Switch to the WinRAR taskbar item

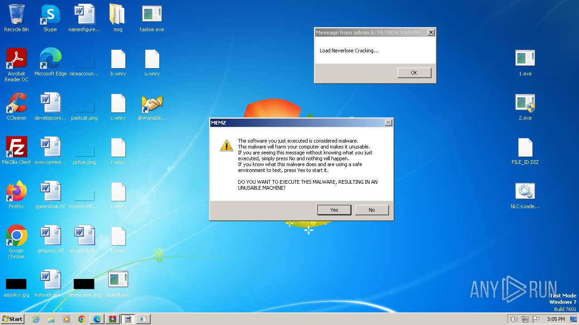tap(113, 319)
